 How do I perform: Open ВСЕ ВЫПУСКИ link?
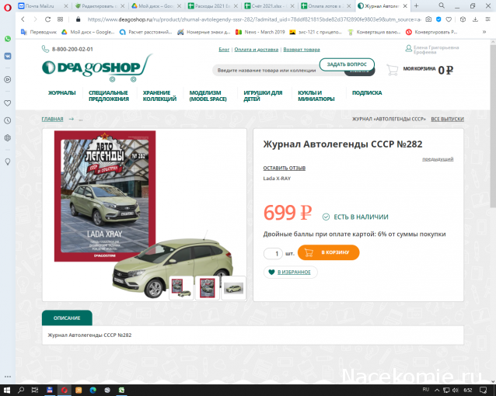[x=447, y=119]
